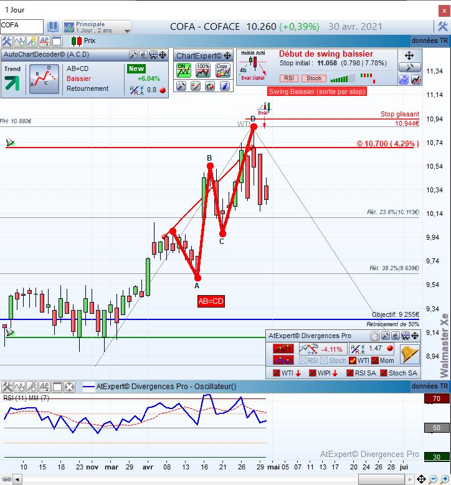The image size is (451, 485).
Task: Click Divergences Pro screener/table icon
Action: [405, 336]
